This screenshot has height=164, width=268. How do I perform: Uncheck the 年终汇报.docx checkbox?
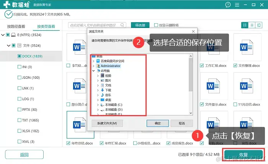[101, 143]
